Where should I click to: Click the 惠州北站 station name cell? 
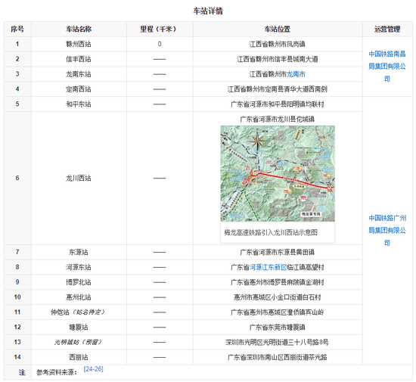79,297
